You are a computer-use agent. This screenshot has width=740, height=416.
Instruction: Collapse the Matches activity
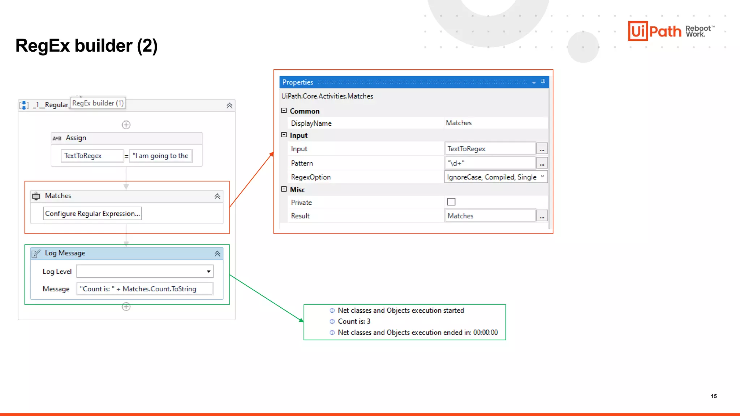tap(217, 196)
